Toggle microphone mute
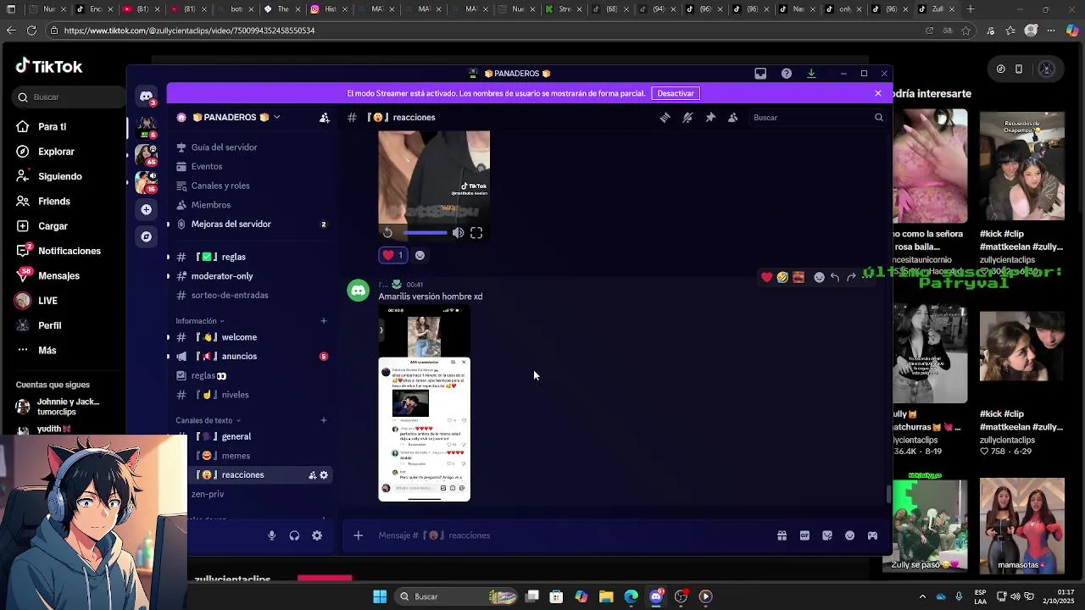1085x610 pixels. pos(271,535)
